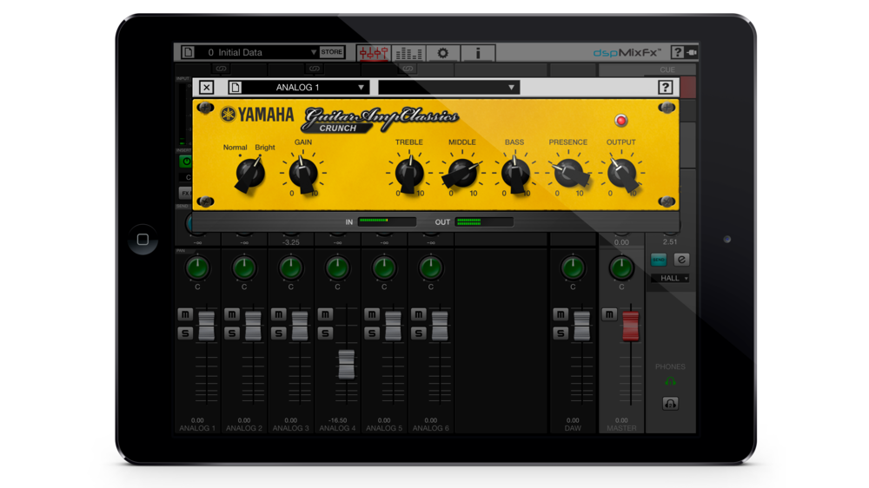Viewport: 869px width, 488px height.
Task: Mute the MASTER channel
Action: [x=609, y=314]
